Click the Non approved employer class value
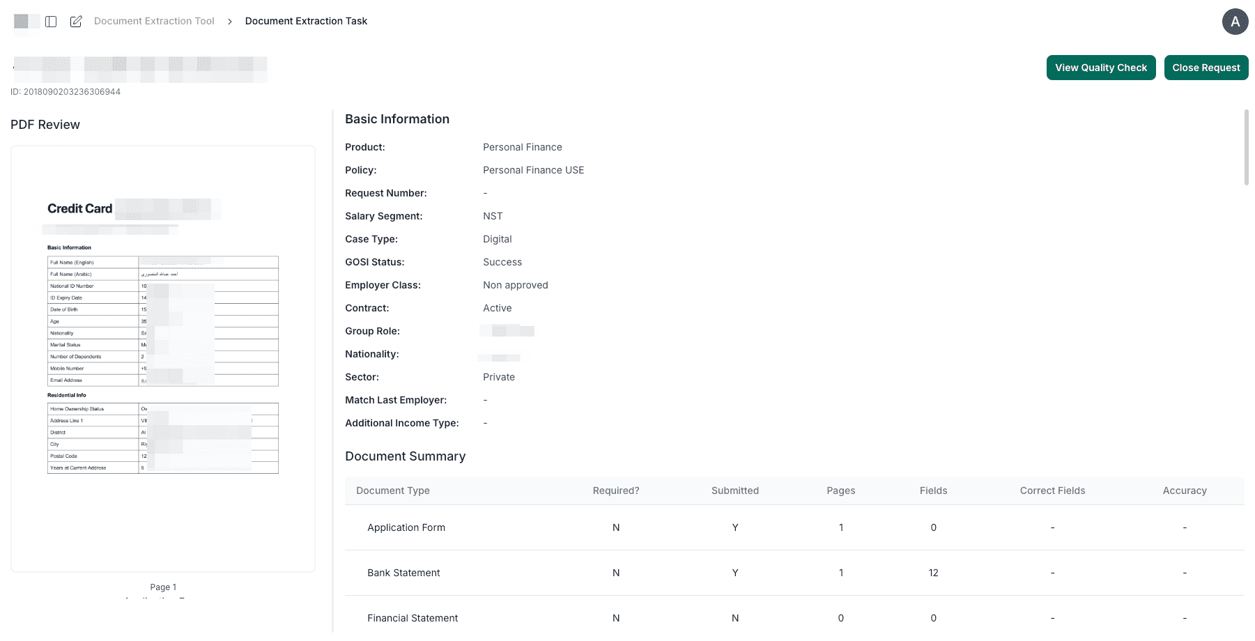Screen dimensions: 1255x641 tap(516, 285)
